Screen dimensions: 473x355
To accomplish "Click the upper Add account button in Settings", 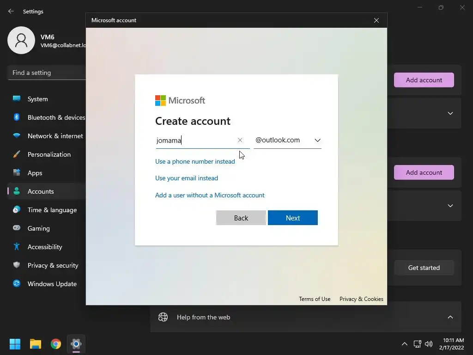I will point(424,80).
